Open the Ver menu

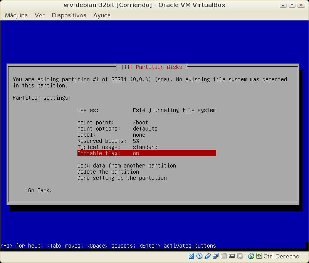coord(40,15)
